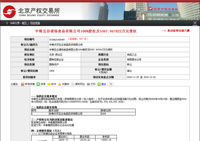The height and width of the screenshot is (141, 200).
Task: Click the copy URL icon
Action: [73, 84]
